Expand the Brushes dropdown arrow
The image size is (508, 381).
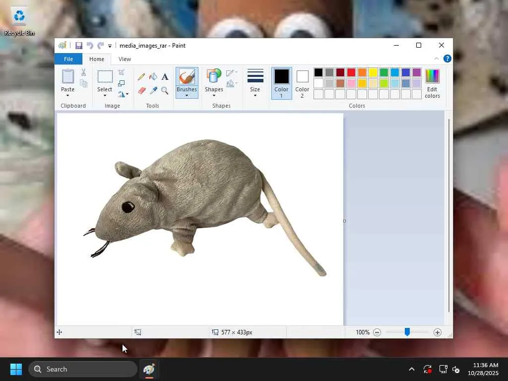coord(187,95)
